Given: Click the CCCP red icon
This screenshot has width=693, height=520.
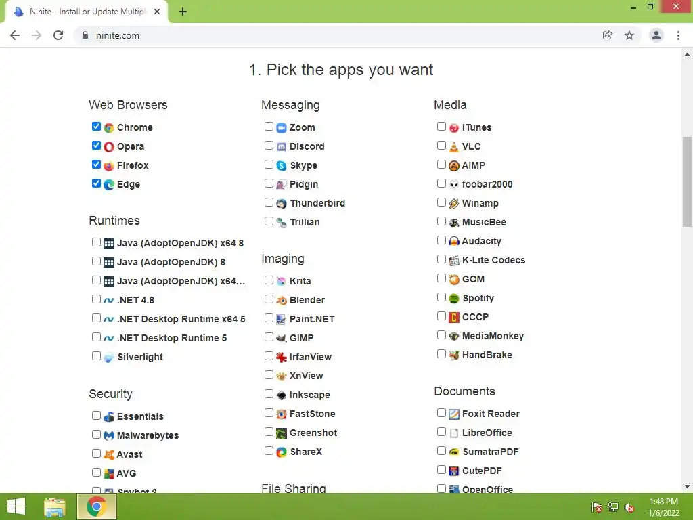Looking at the screenshot, I should (454, 318).
